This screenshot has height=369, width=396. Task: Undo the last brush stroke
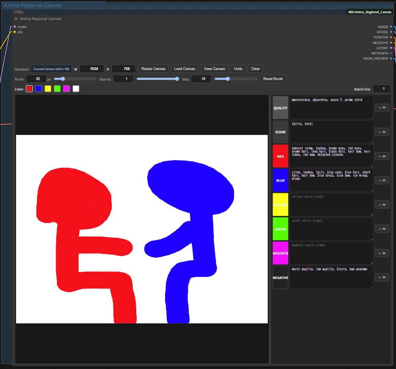[x=238, y=68]
